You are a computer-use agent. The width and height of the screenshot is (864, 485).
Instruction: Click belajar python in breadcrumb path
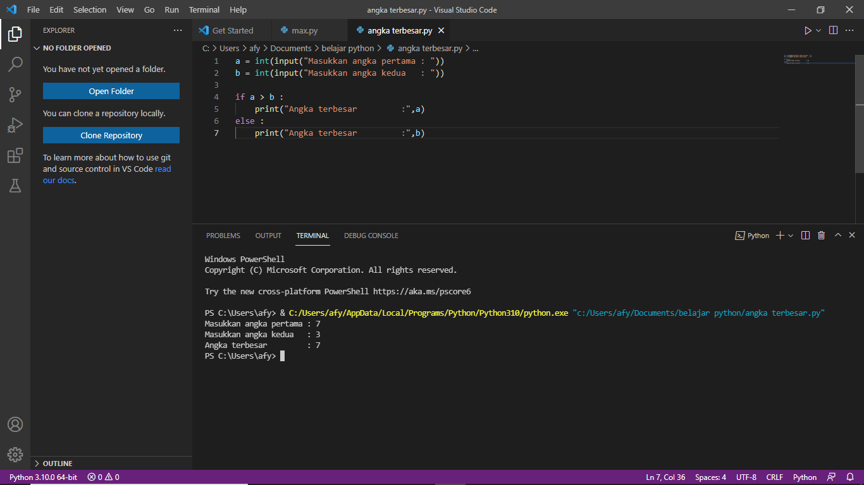pos(348,48)
